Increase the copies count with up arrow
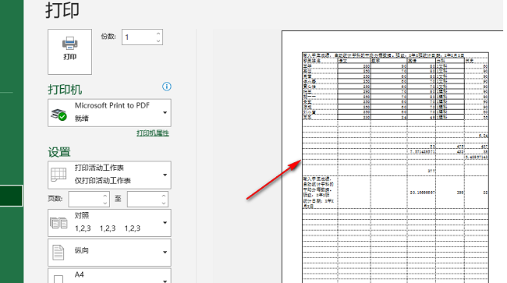 click(158, 34)
